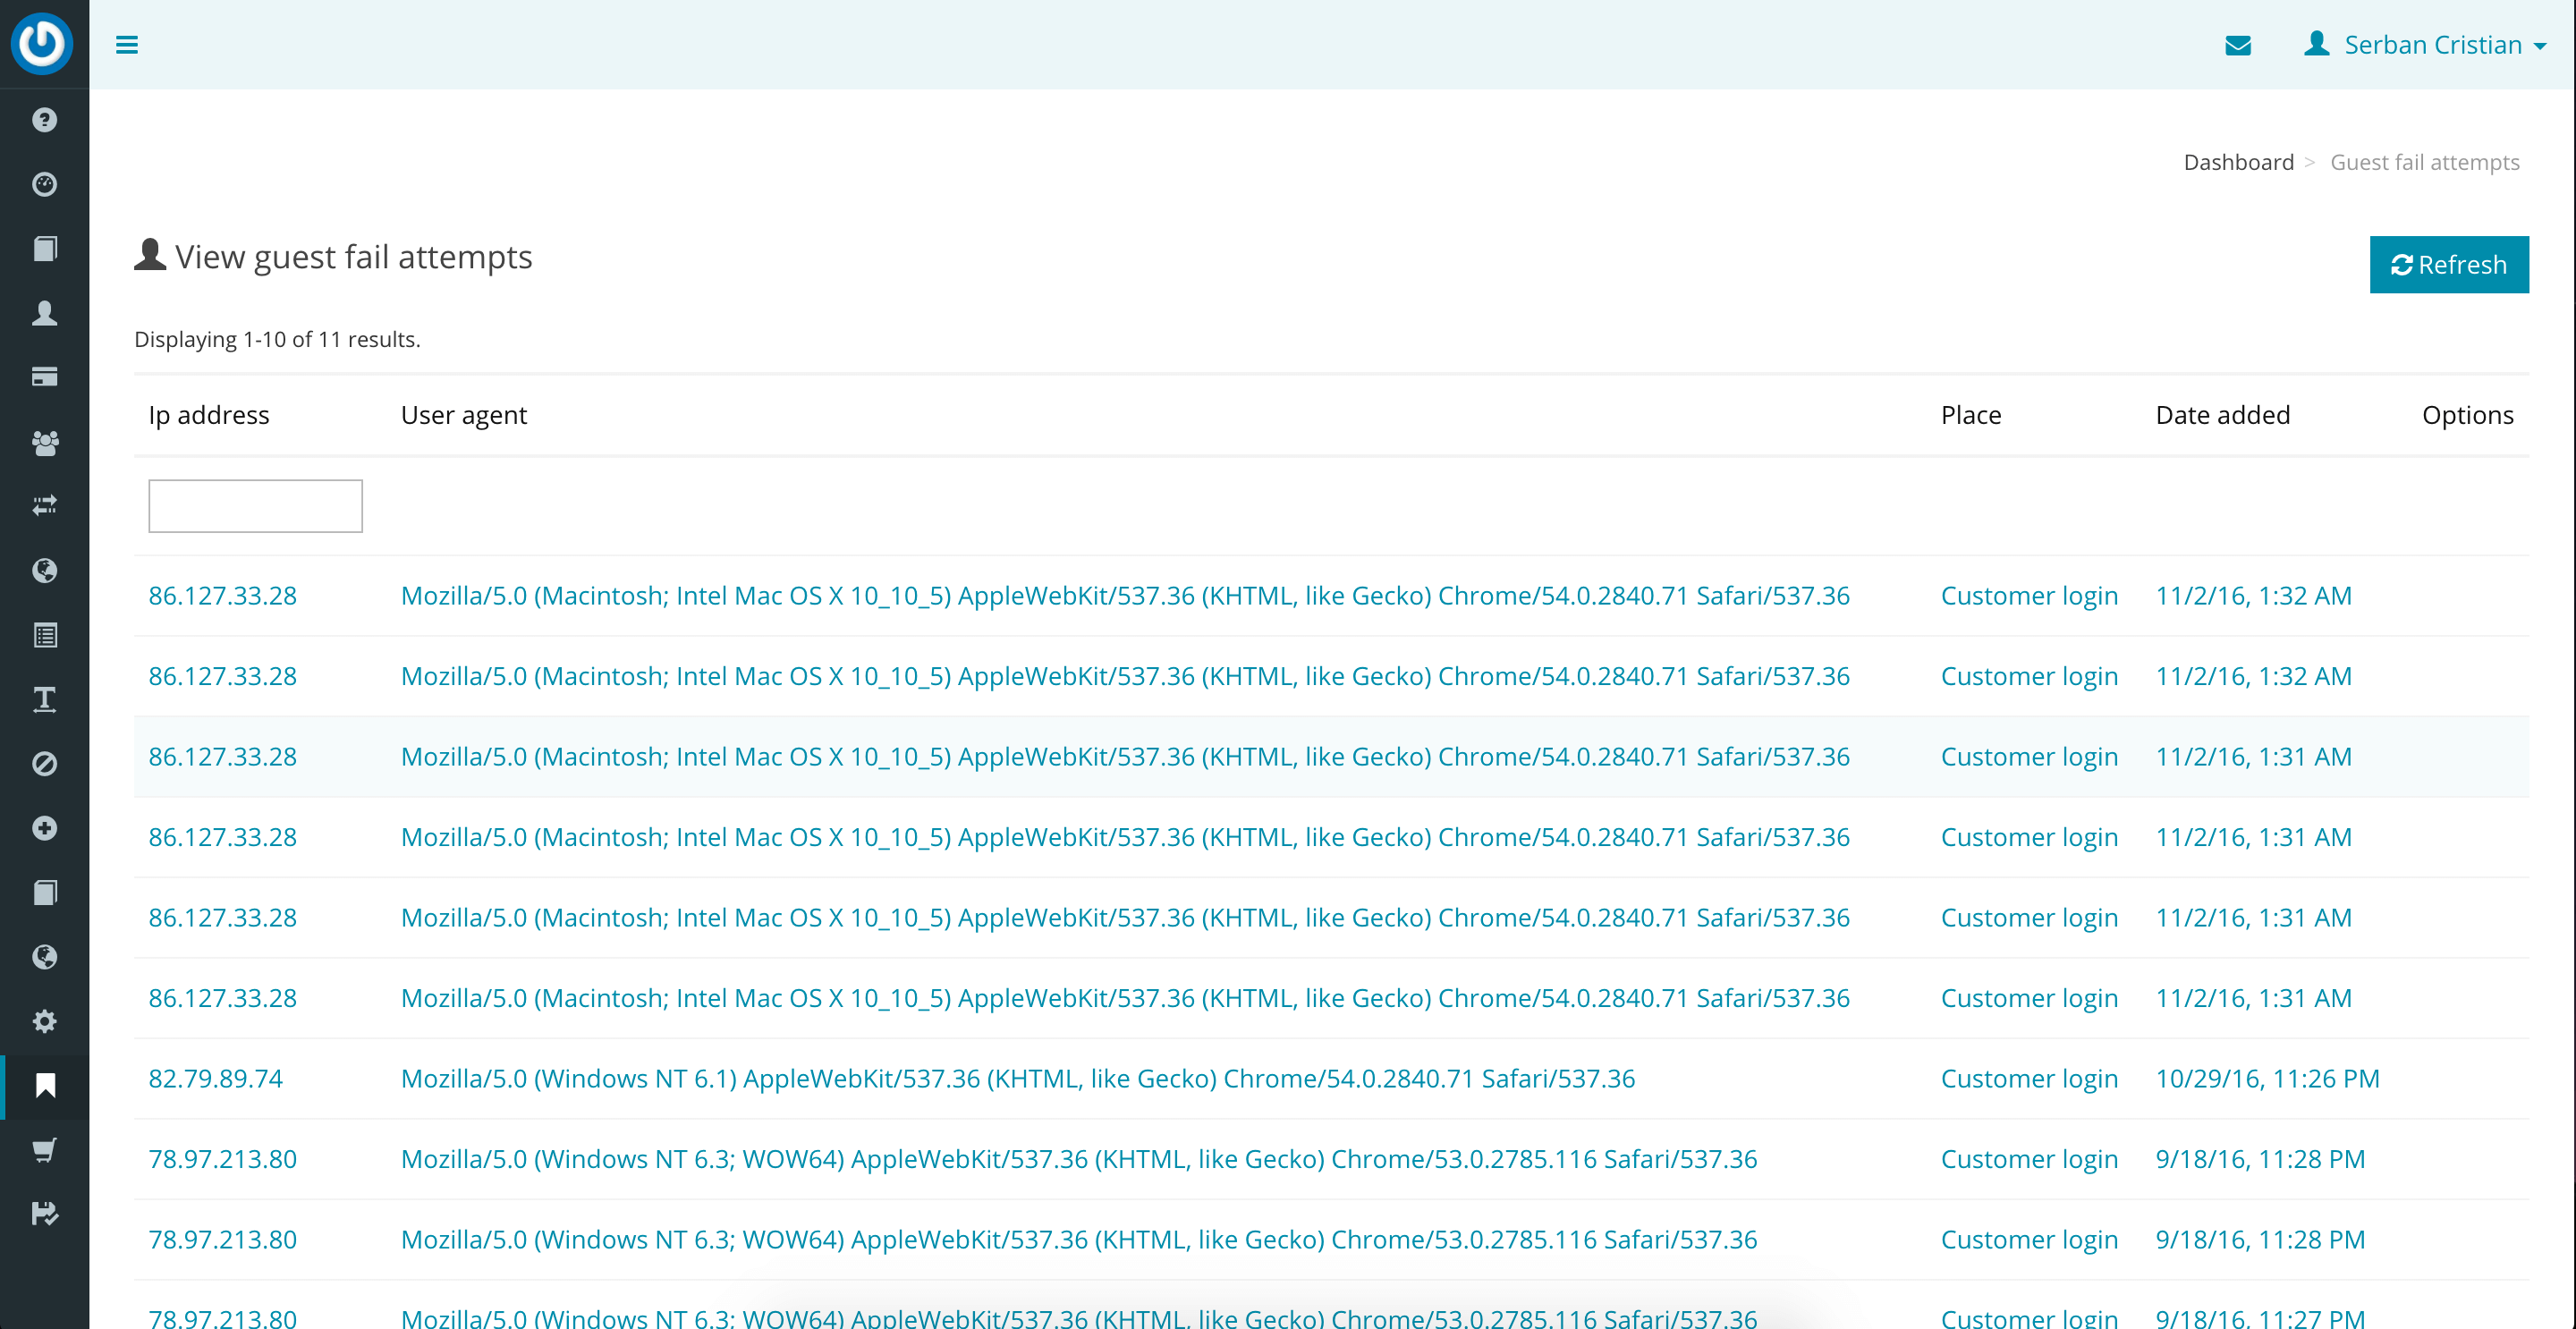
Task: Expand the Serban Cristian user dropdown
Action: pos(2425,45)
